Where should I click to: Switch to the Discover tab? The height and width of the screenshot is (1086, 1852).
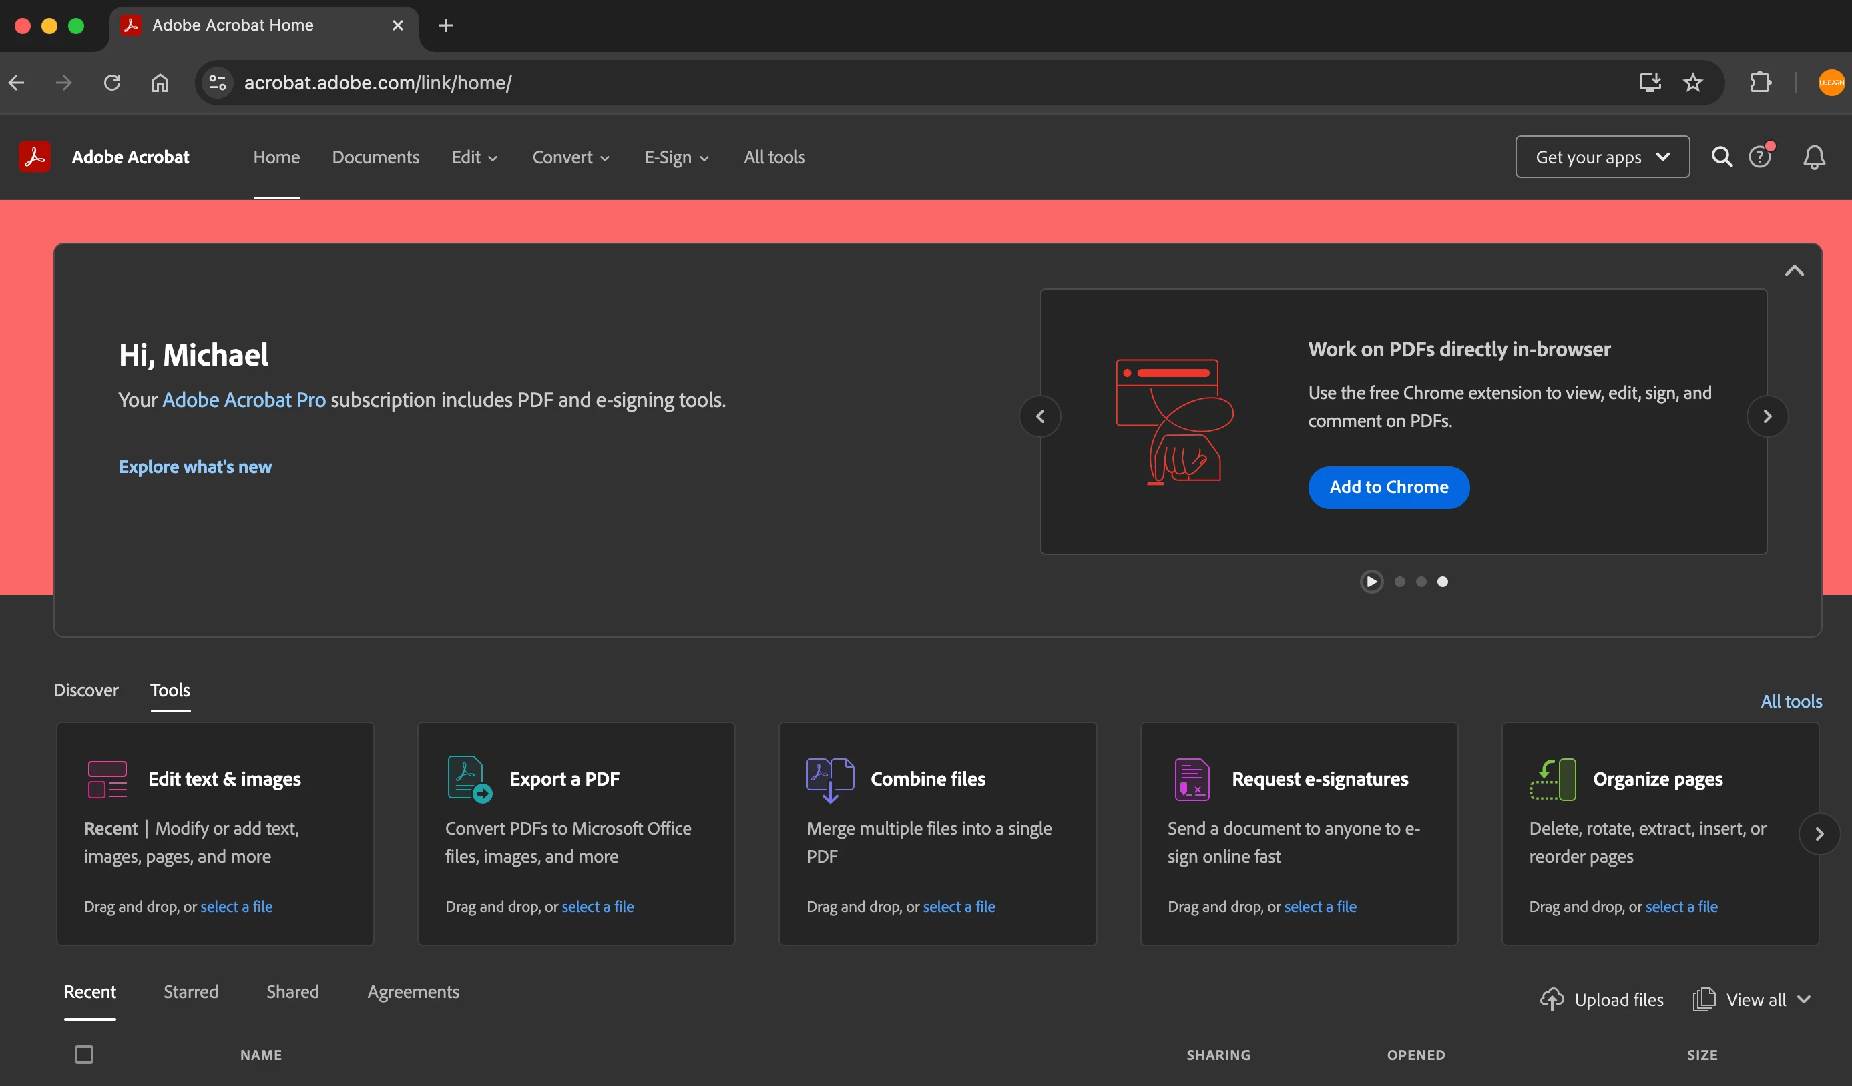click(86, 690)
